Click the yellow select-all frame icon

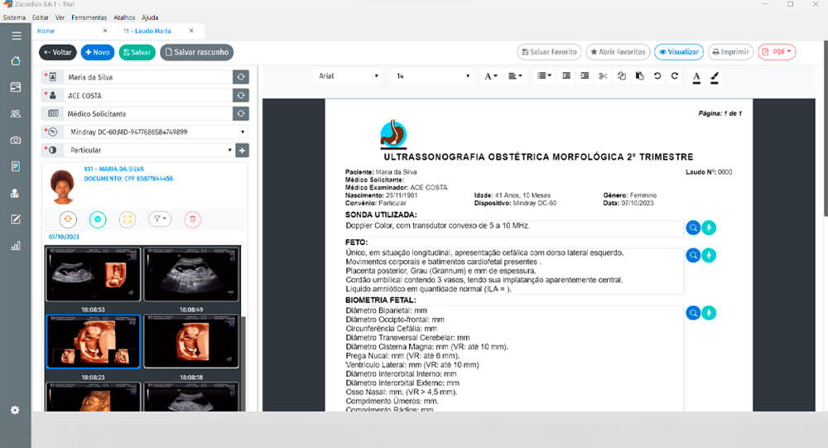(x=128, y=219)
